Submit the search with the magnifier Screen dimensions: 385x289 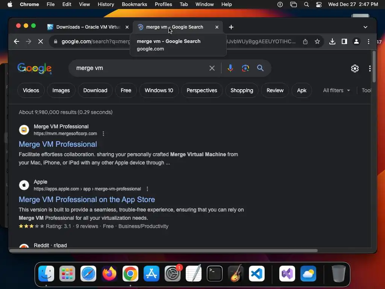[x=260, y=68]
